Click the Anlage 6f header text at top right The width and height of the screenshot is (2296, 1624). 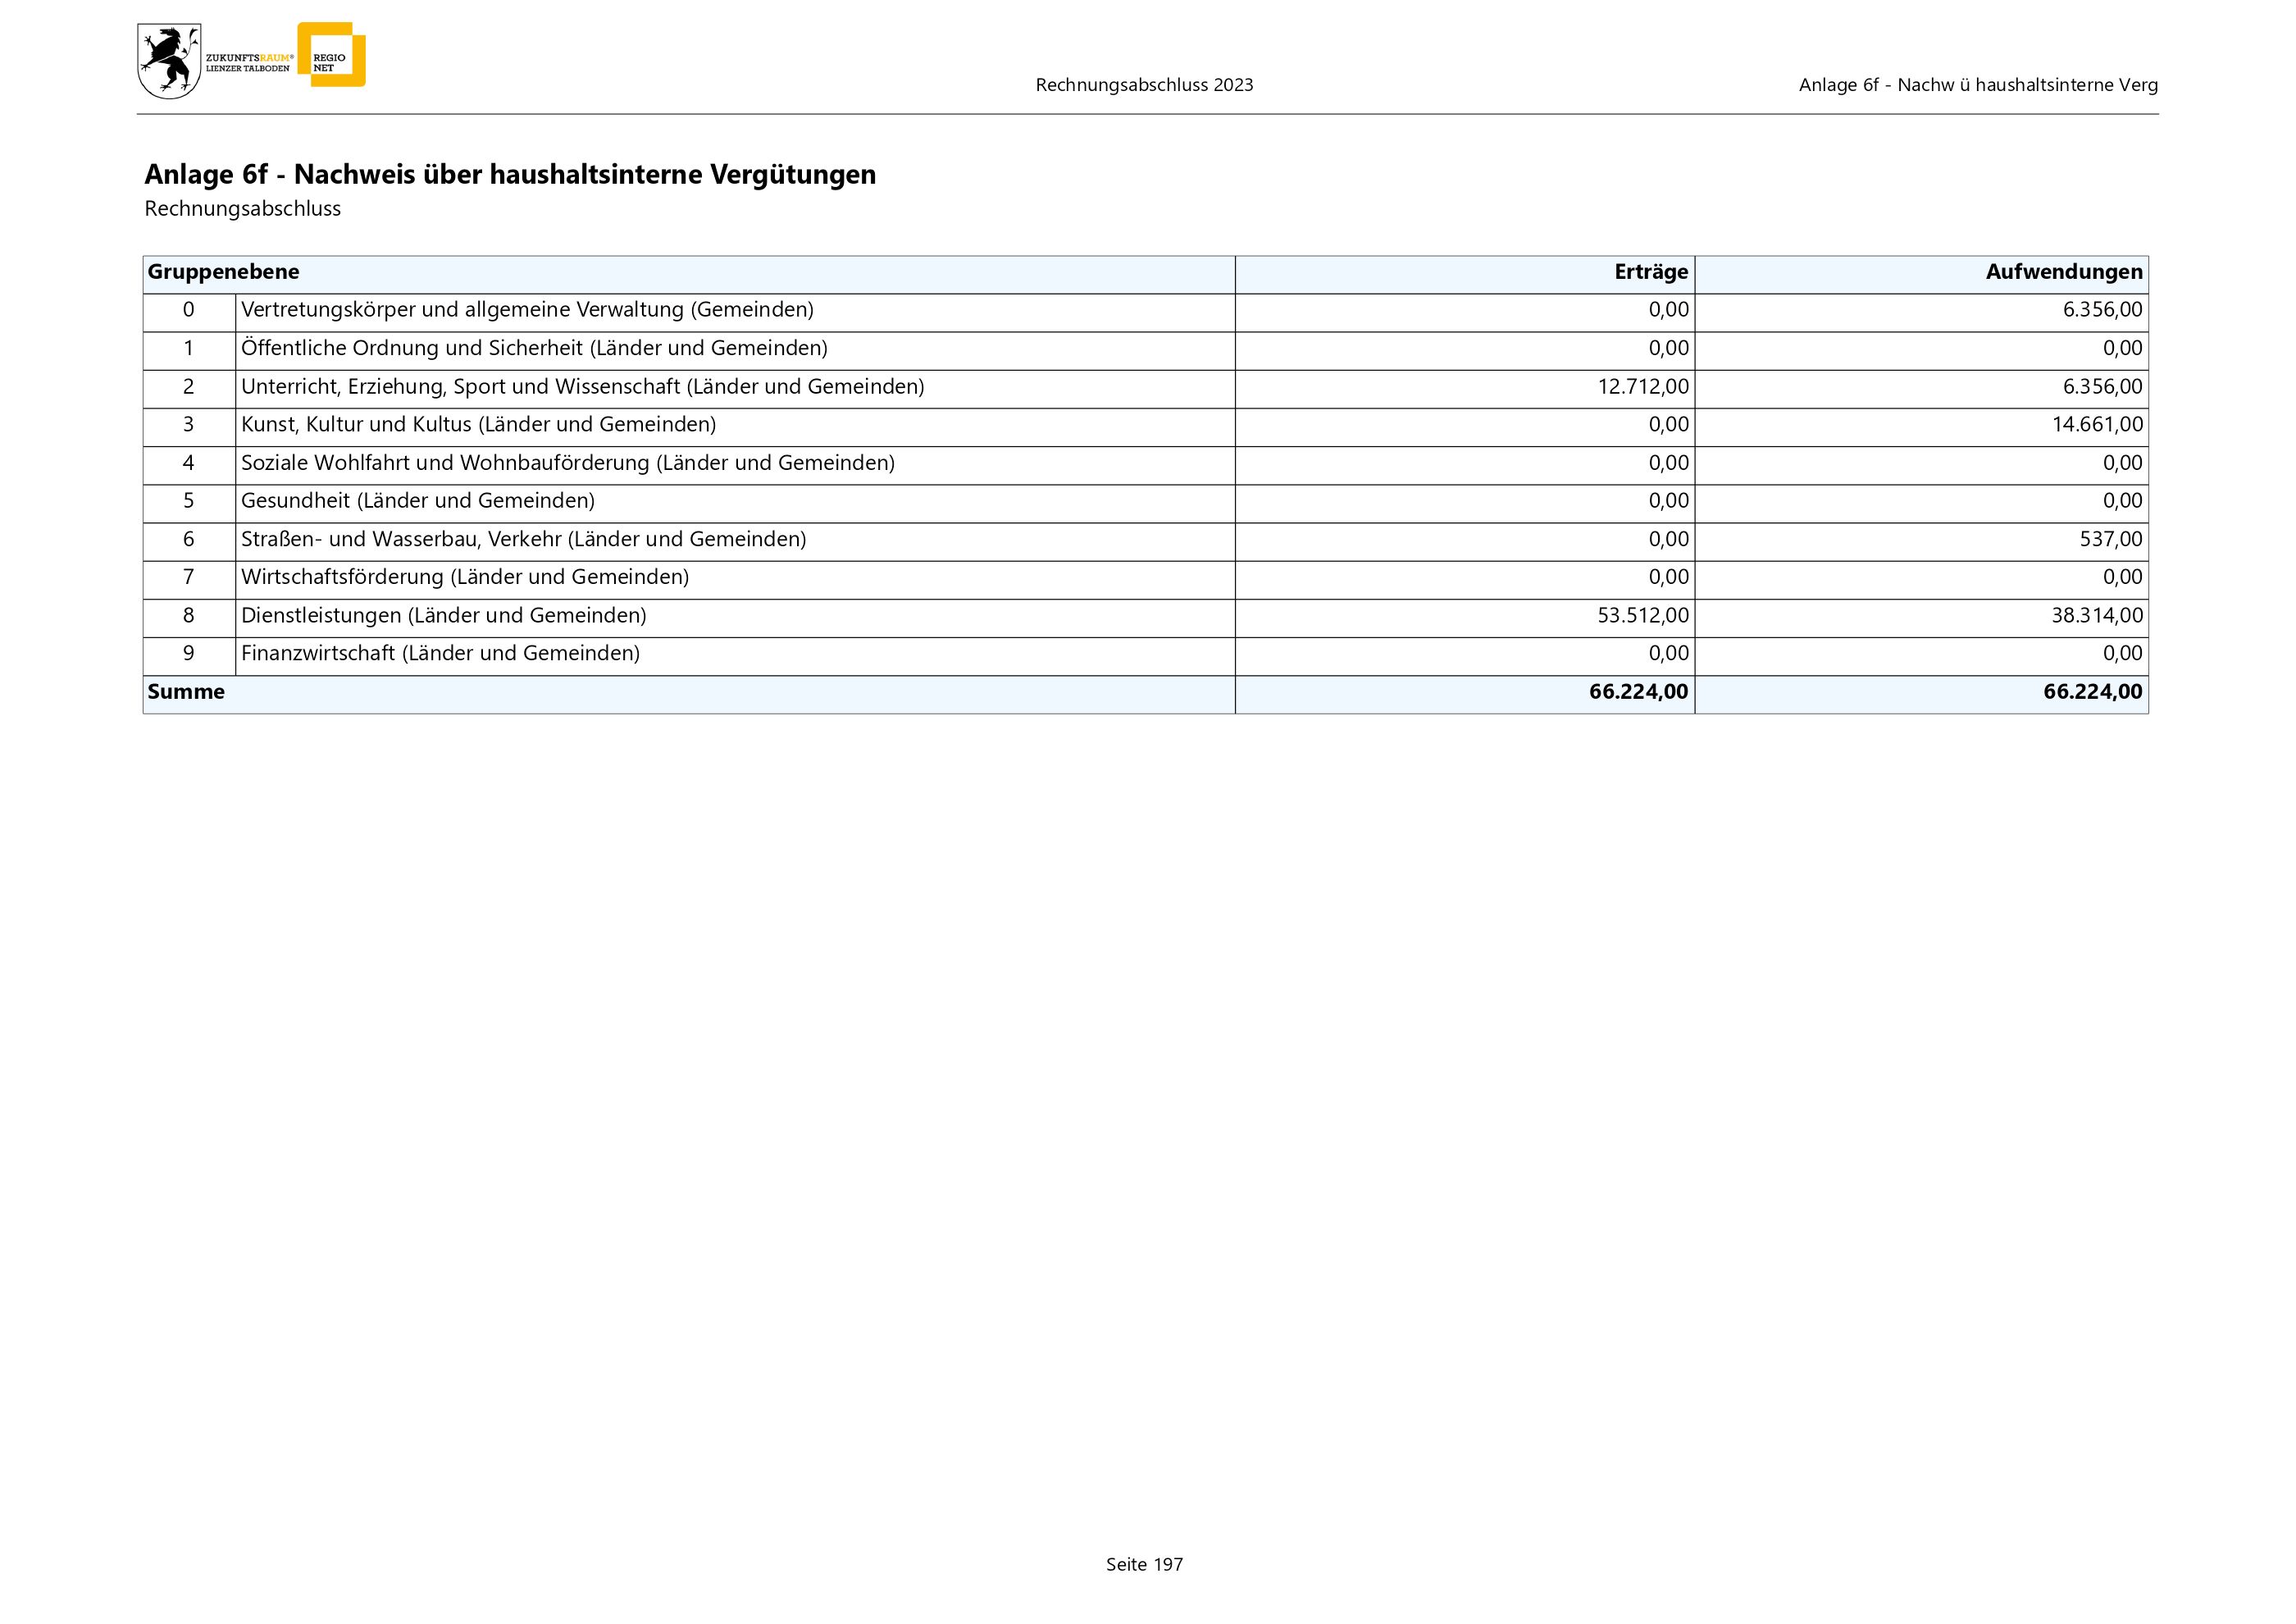(x=1977, y=85)
